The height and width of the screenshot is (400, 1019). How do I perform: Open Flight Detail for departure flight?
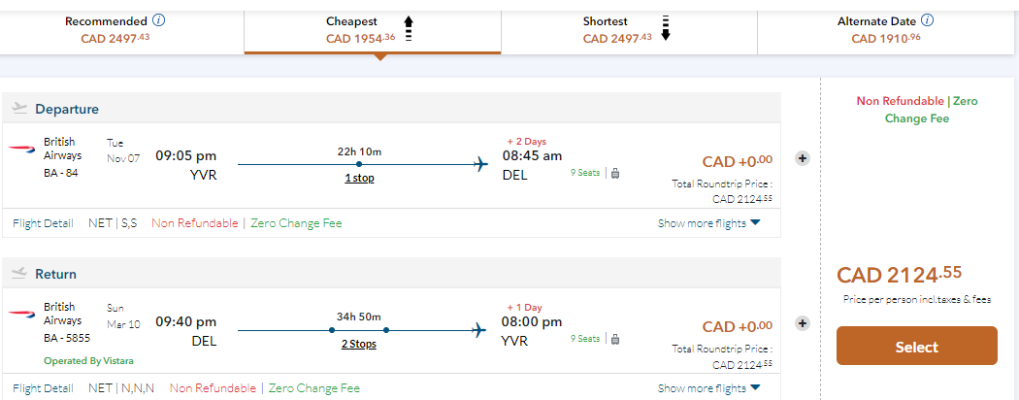pyautogui.click(x=43, y=223)
